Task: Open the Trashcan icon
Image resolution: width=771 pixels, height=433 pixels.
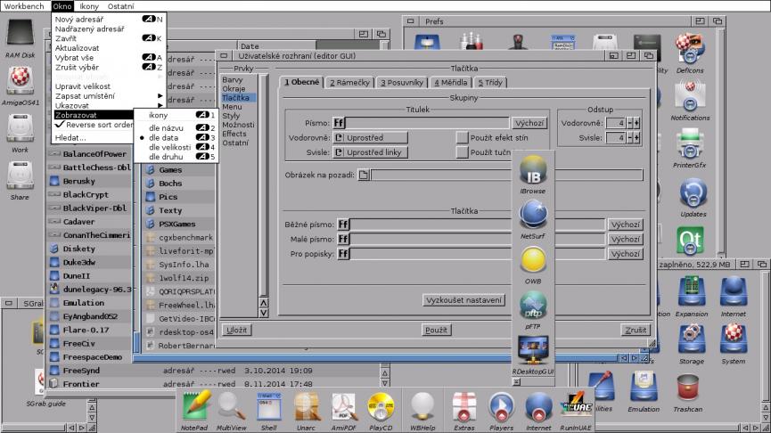Action: pyautogui.click(x=688, y=390)
